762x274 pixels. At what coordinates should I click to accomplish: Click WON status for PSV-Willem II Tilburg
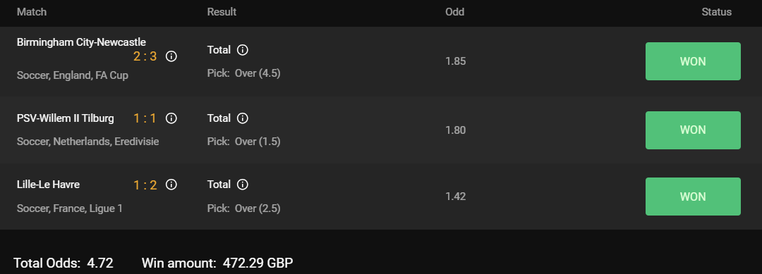tap(693, 130)
